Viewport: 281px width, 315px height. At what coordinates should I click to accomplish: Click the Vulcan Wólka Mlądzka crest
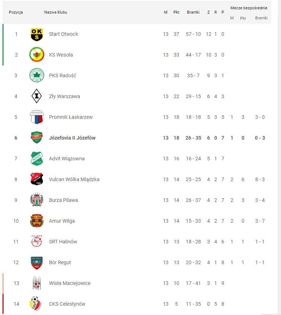(36, 180)
